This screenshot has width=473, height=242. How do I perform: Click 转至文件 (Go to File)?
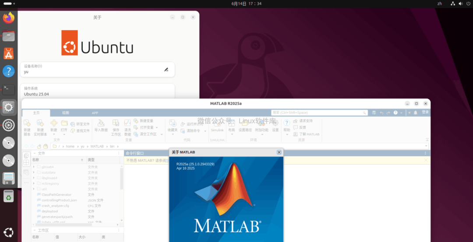(80, 124)
